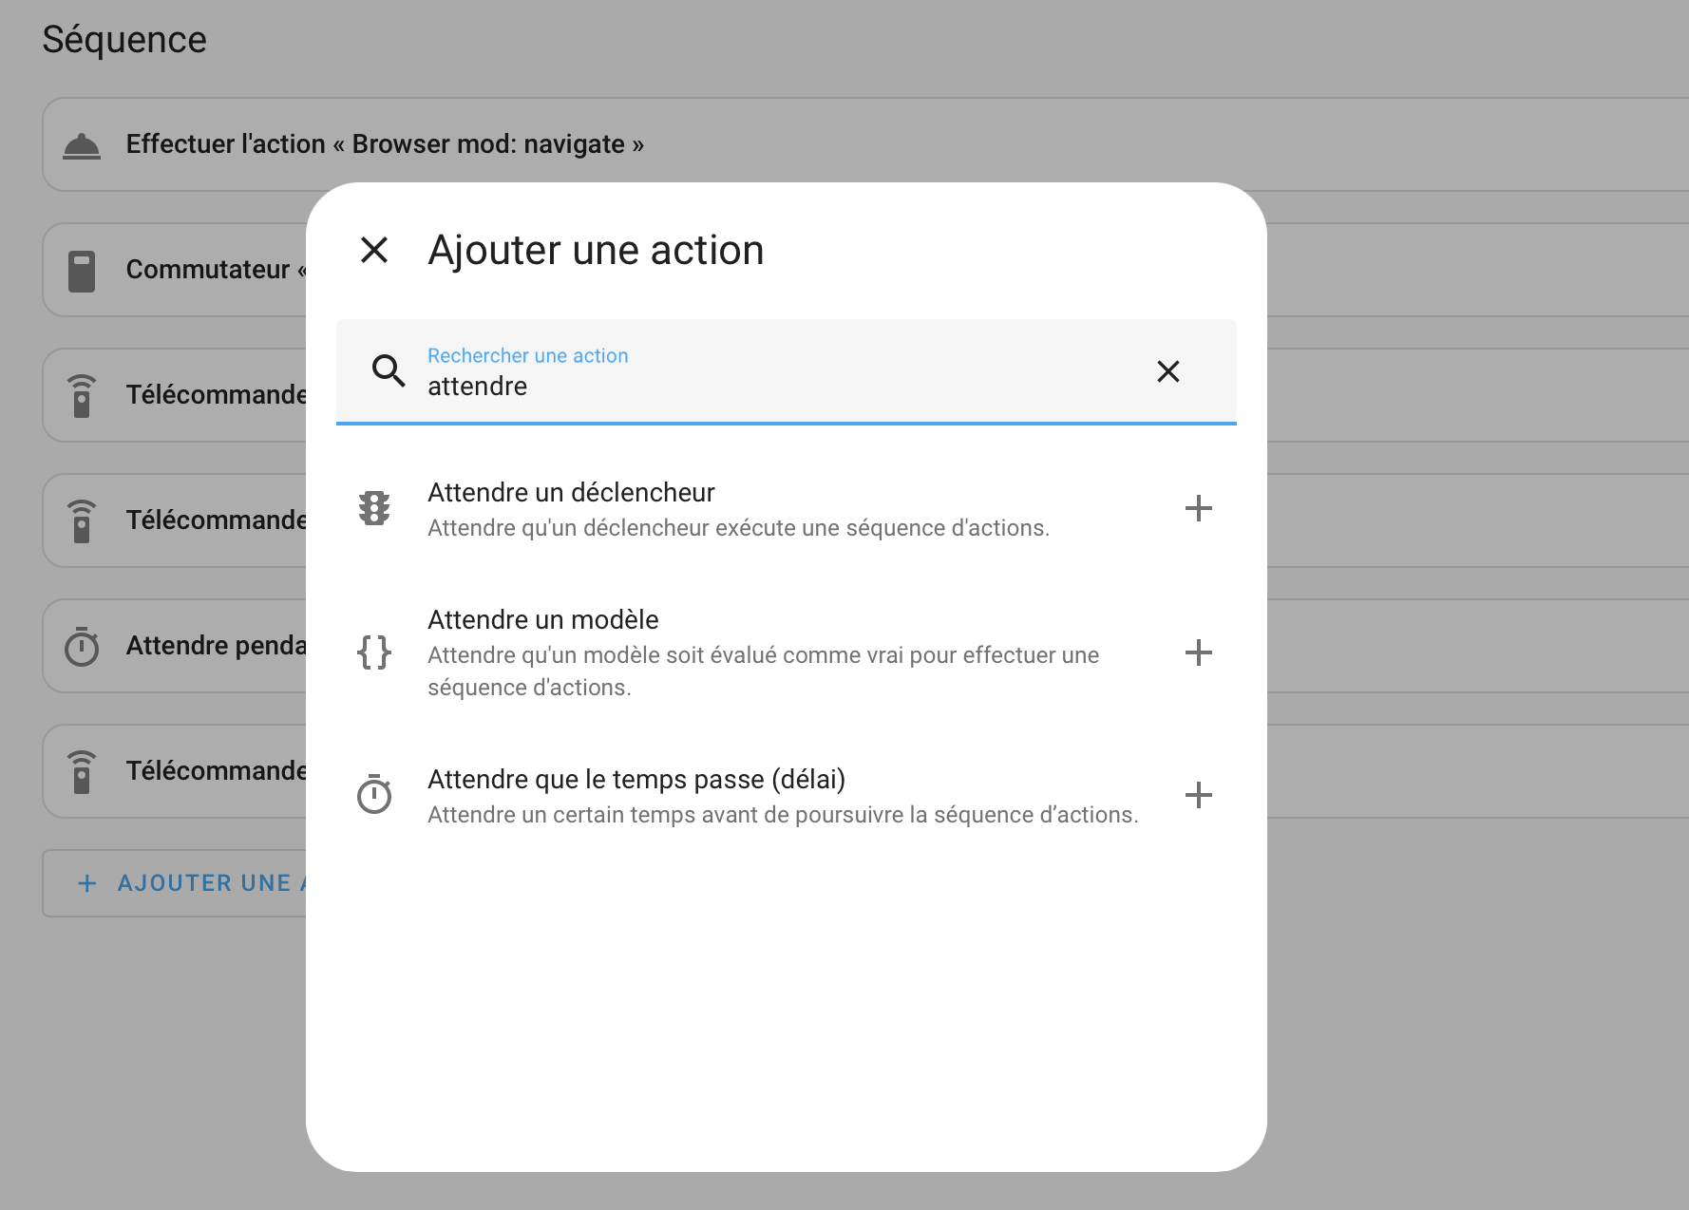Clear the search text 'attendre'
Viewport: 1689px width, 1210px height.
[x=1167, y=371]
